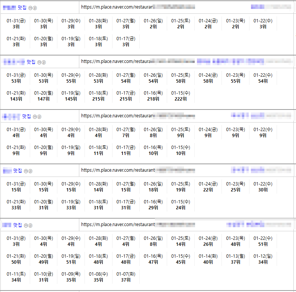296x292 pixels.
Task: Click the ⓟ icon for the keyword ranked 53위
Action: [x=44, y=62]
